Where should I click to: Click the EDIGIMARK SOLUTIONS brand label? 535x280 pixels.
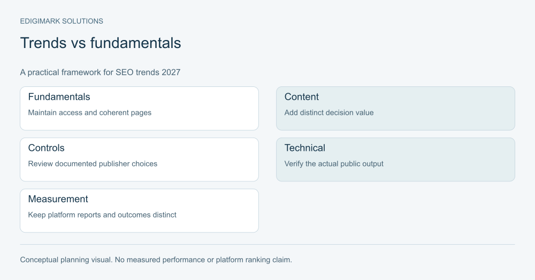pos(62,21)
